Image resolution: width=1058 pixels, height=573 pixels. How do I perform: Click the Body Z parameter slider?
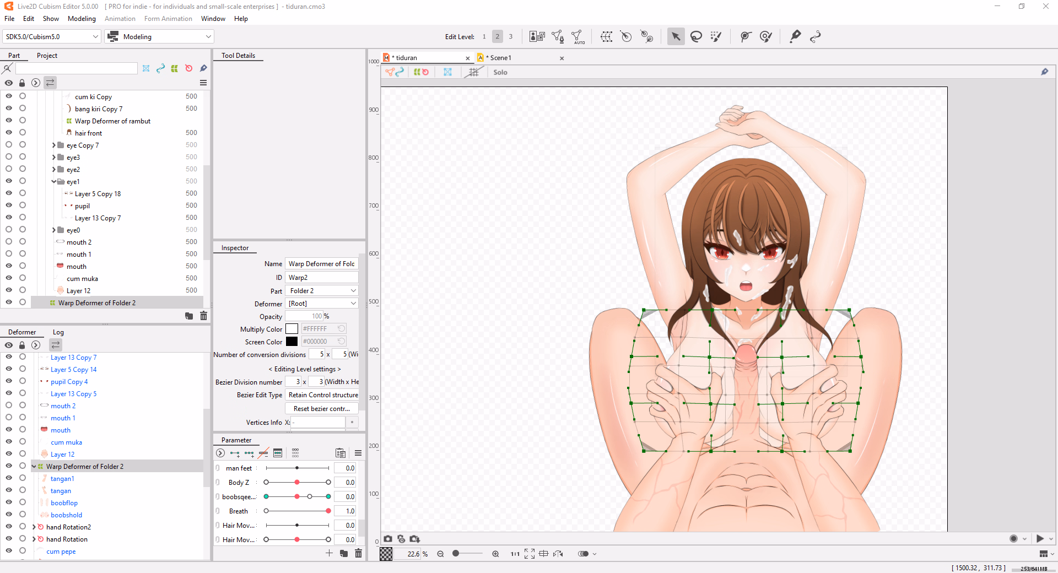tap(297, 482)
